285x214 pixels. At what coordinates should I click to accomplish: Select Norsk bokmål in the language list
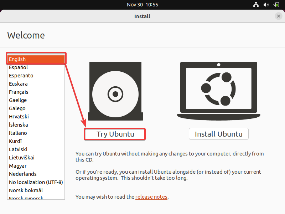36,190
